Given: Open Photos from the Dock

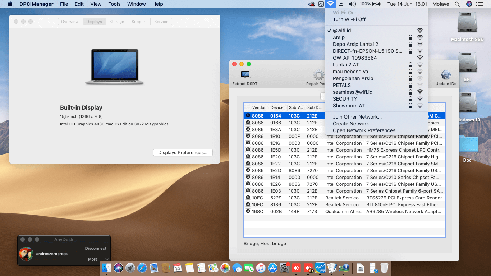Looking at the screenshot, I should (225, 268).
